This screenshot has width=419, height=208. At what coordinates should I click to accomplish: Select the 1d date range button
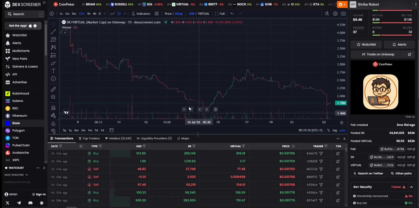pyautogui.click(x=102, y=130)
